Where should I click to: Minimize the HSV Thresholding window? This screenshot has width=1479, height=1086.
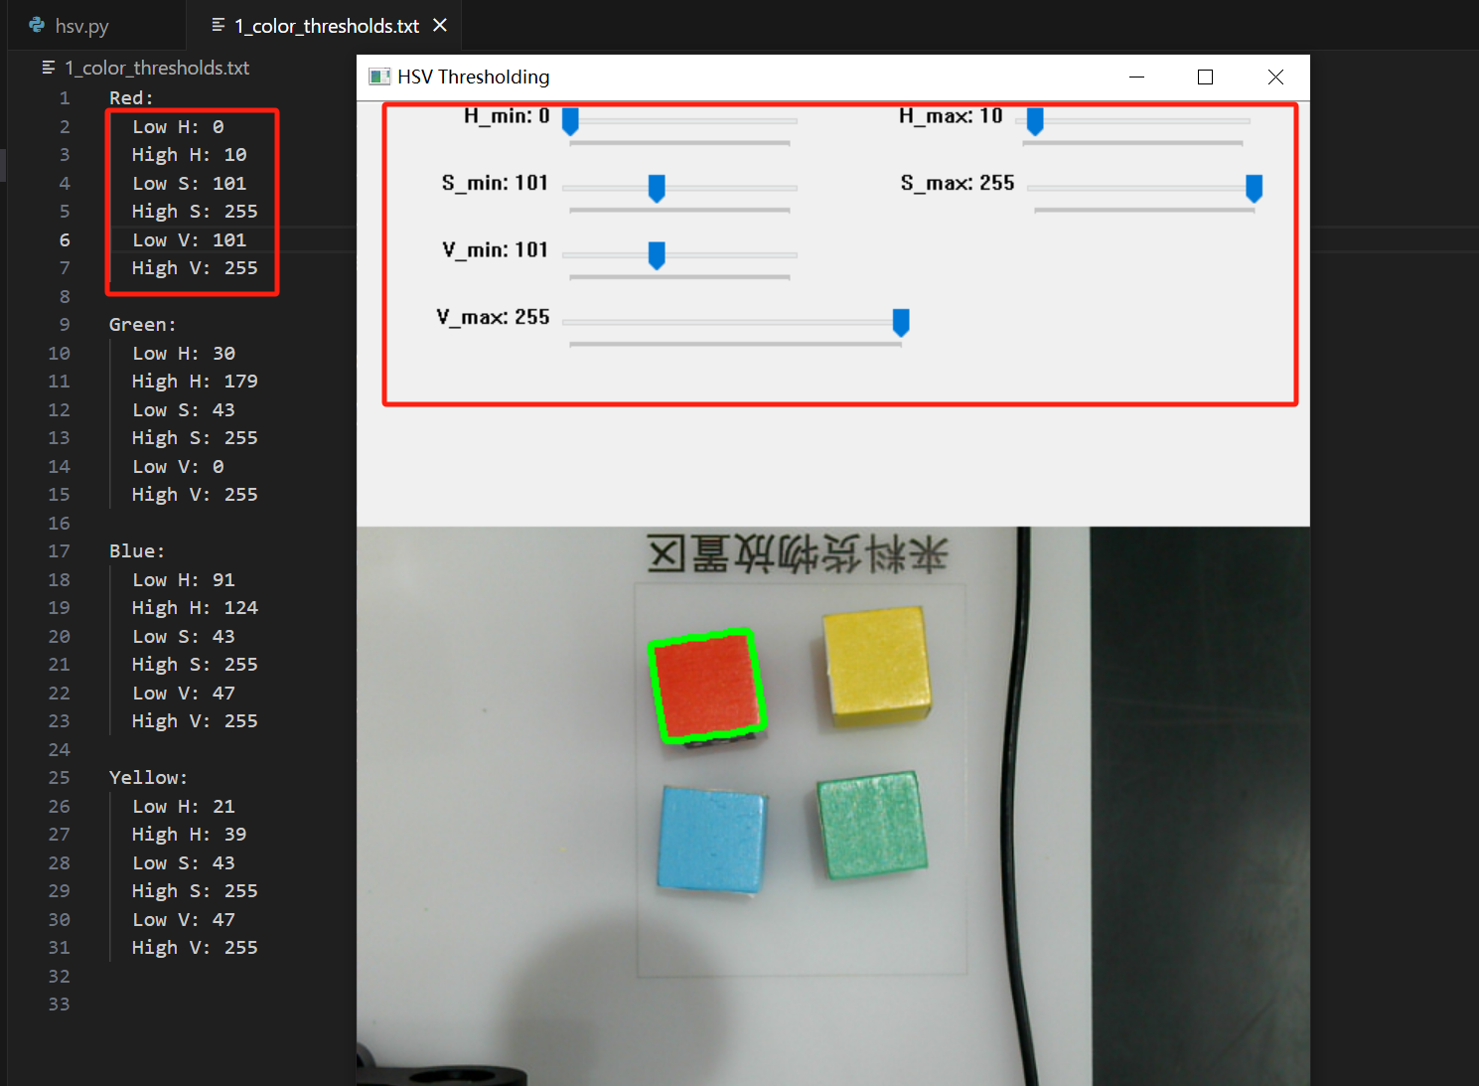pyautogui.click(x=1137, y=77)
